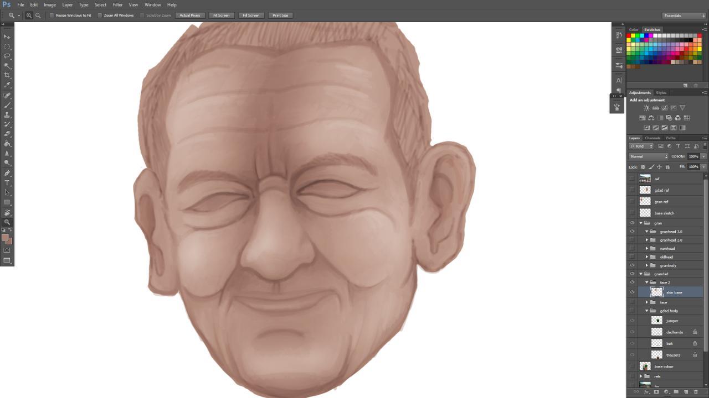The image size is (709, 398).
Task: Click the Actual Pixels button
Action: pyautogui.click(x=189, y=15)
